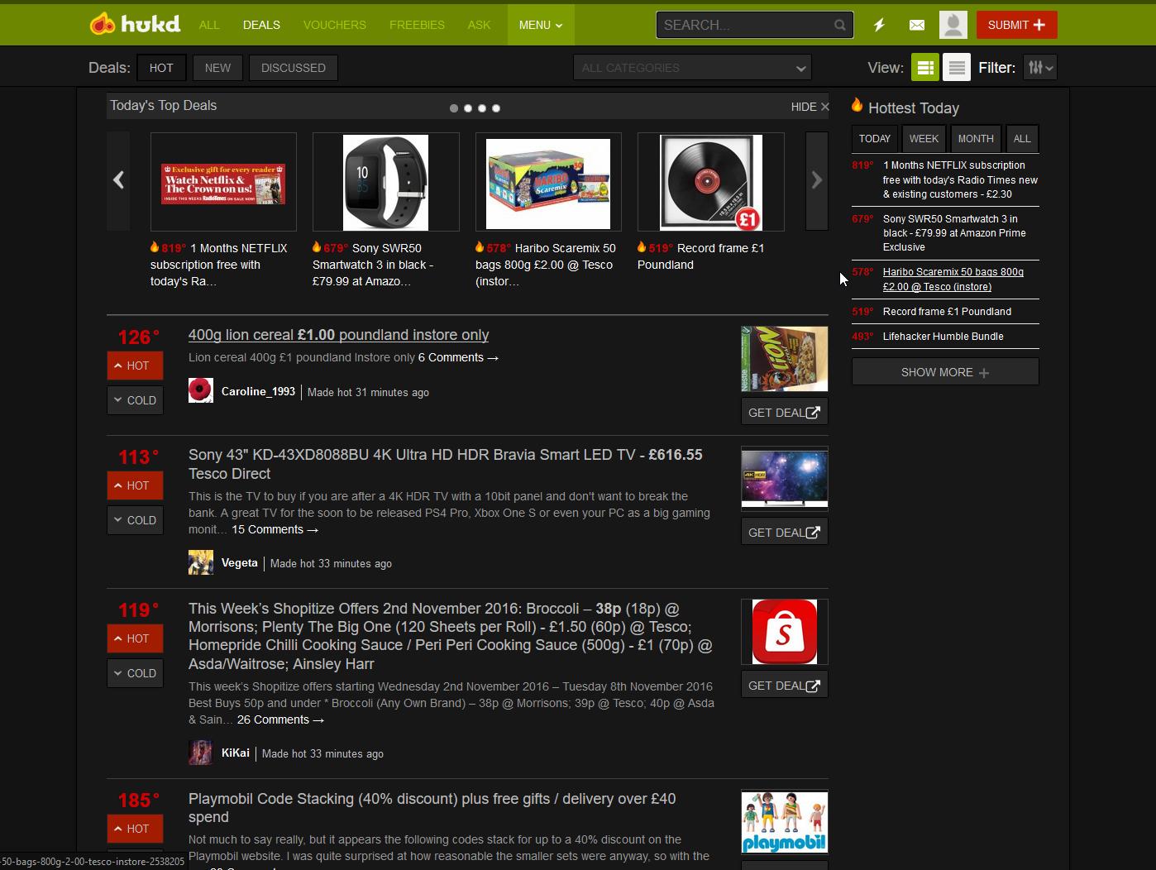
Task: Open the lightning quick-actions icon
Action: point(878,25)
